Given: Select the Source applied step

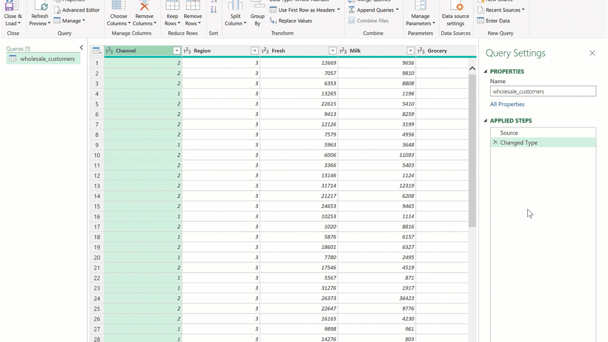Looking at the screenshot, I should point(509,133).
